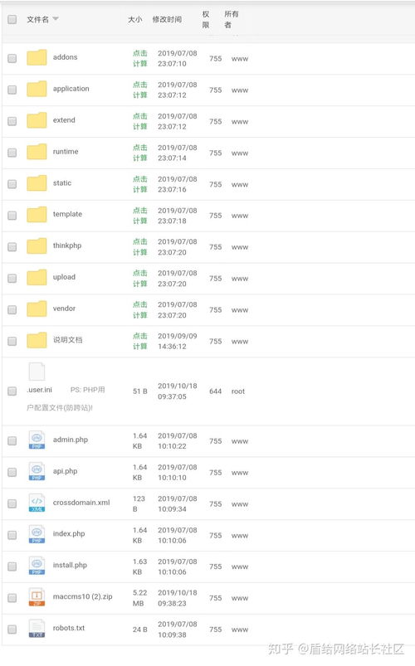Sort using the arrow beside 文件名
The height and width of the screenshot is (666, 415).
[56, 19]
